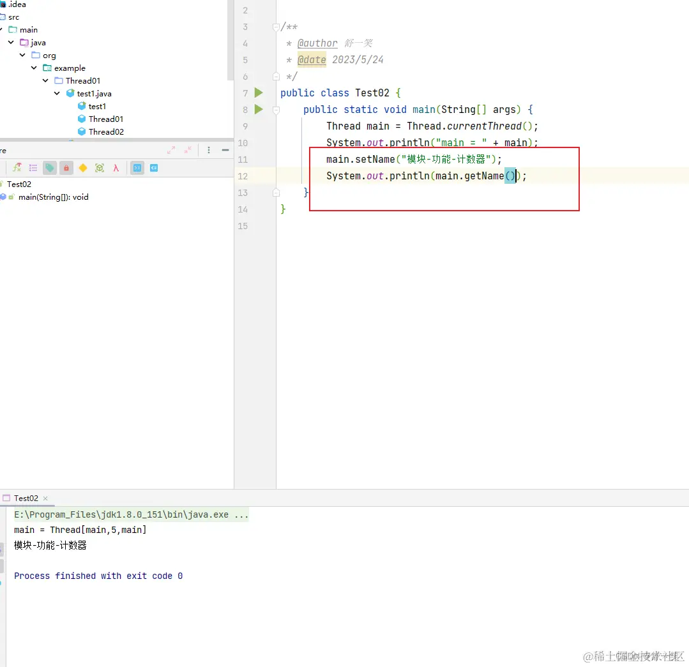Viewport: 689px width, 667px height.
Task: Toggle autoscroll to source in Structure toolbar
Action: [137, 168]
